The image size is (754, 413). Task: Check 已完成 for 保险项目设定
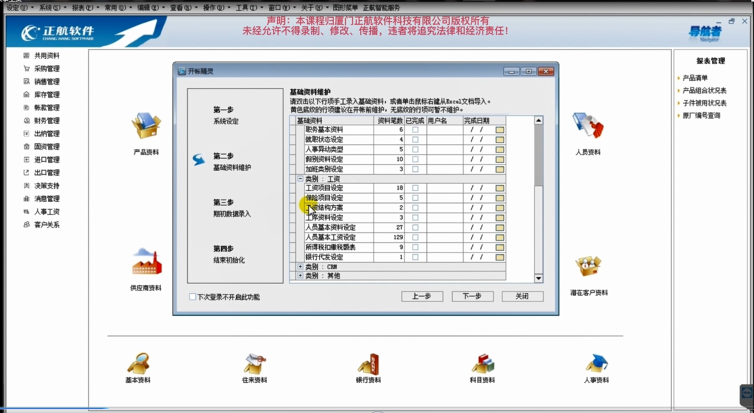point(415,198)
